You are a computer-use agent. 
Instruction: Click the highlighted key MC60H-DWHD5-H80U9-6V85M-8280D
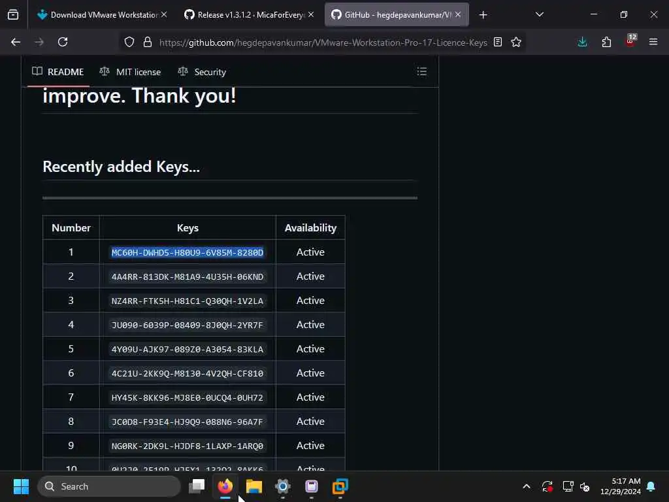pyautogui.click(x=188, y=252)
